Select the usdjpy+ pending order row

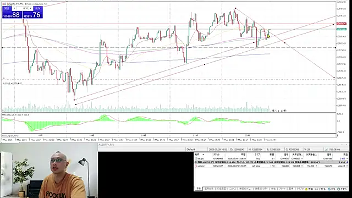pos(271,166)
